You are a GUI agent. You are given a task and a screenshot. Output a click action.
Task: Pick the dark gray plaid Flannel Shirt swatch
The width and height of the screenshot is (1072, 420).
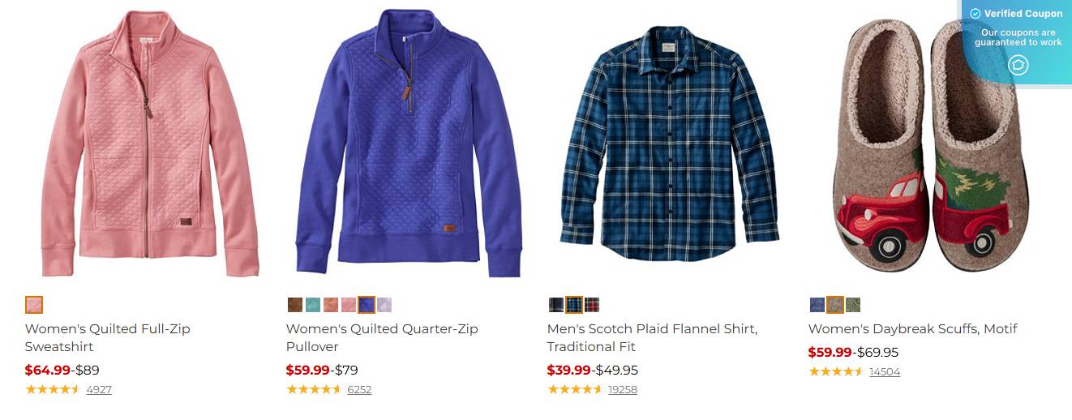click(556, 305)
